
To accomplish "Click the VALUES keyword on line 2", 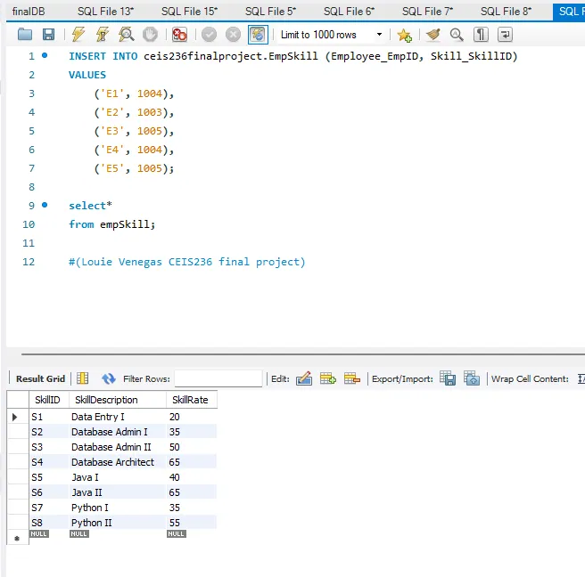I will tap(87, 75).
